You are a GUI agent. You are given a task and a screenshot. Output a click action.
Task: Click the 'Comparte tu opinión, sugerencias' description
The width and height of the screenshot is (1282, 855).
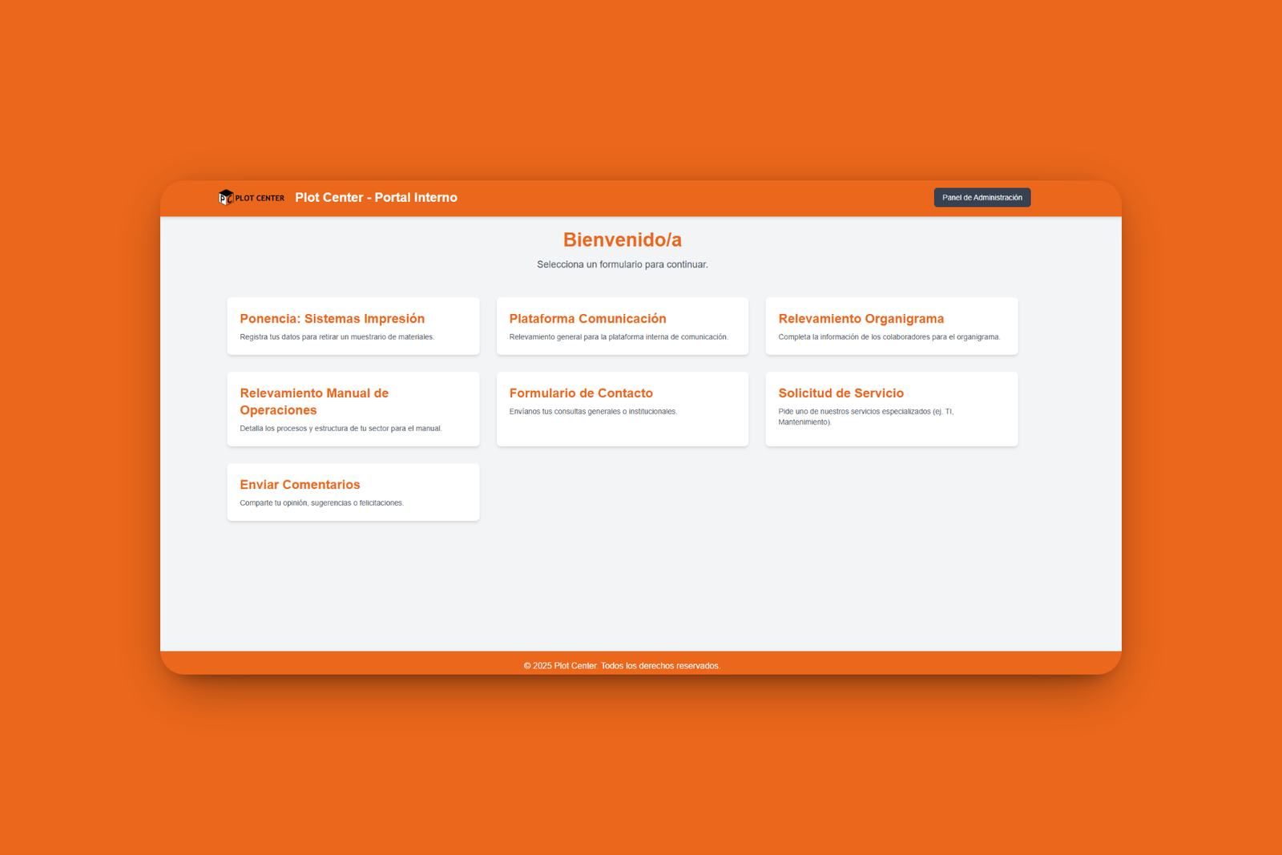(321, 503)
